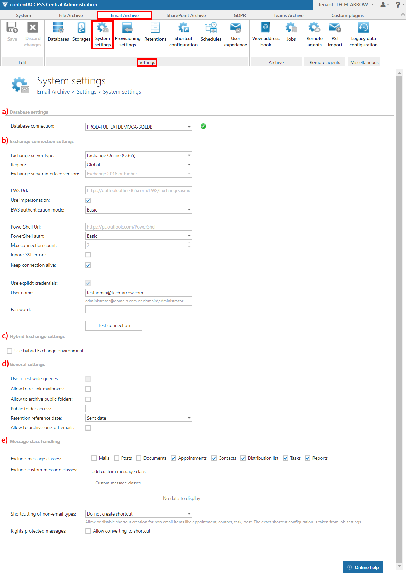Open the Databases ribbon icon
Screen dimensions: 406x573
click(x=58, y=33)
